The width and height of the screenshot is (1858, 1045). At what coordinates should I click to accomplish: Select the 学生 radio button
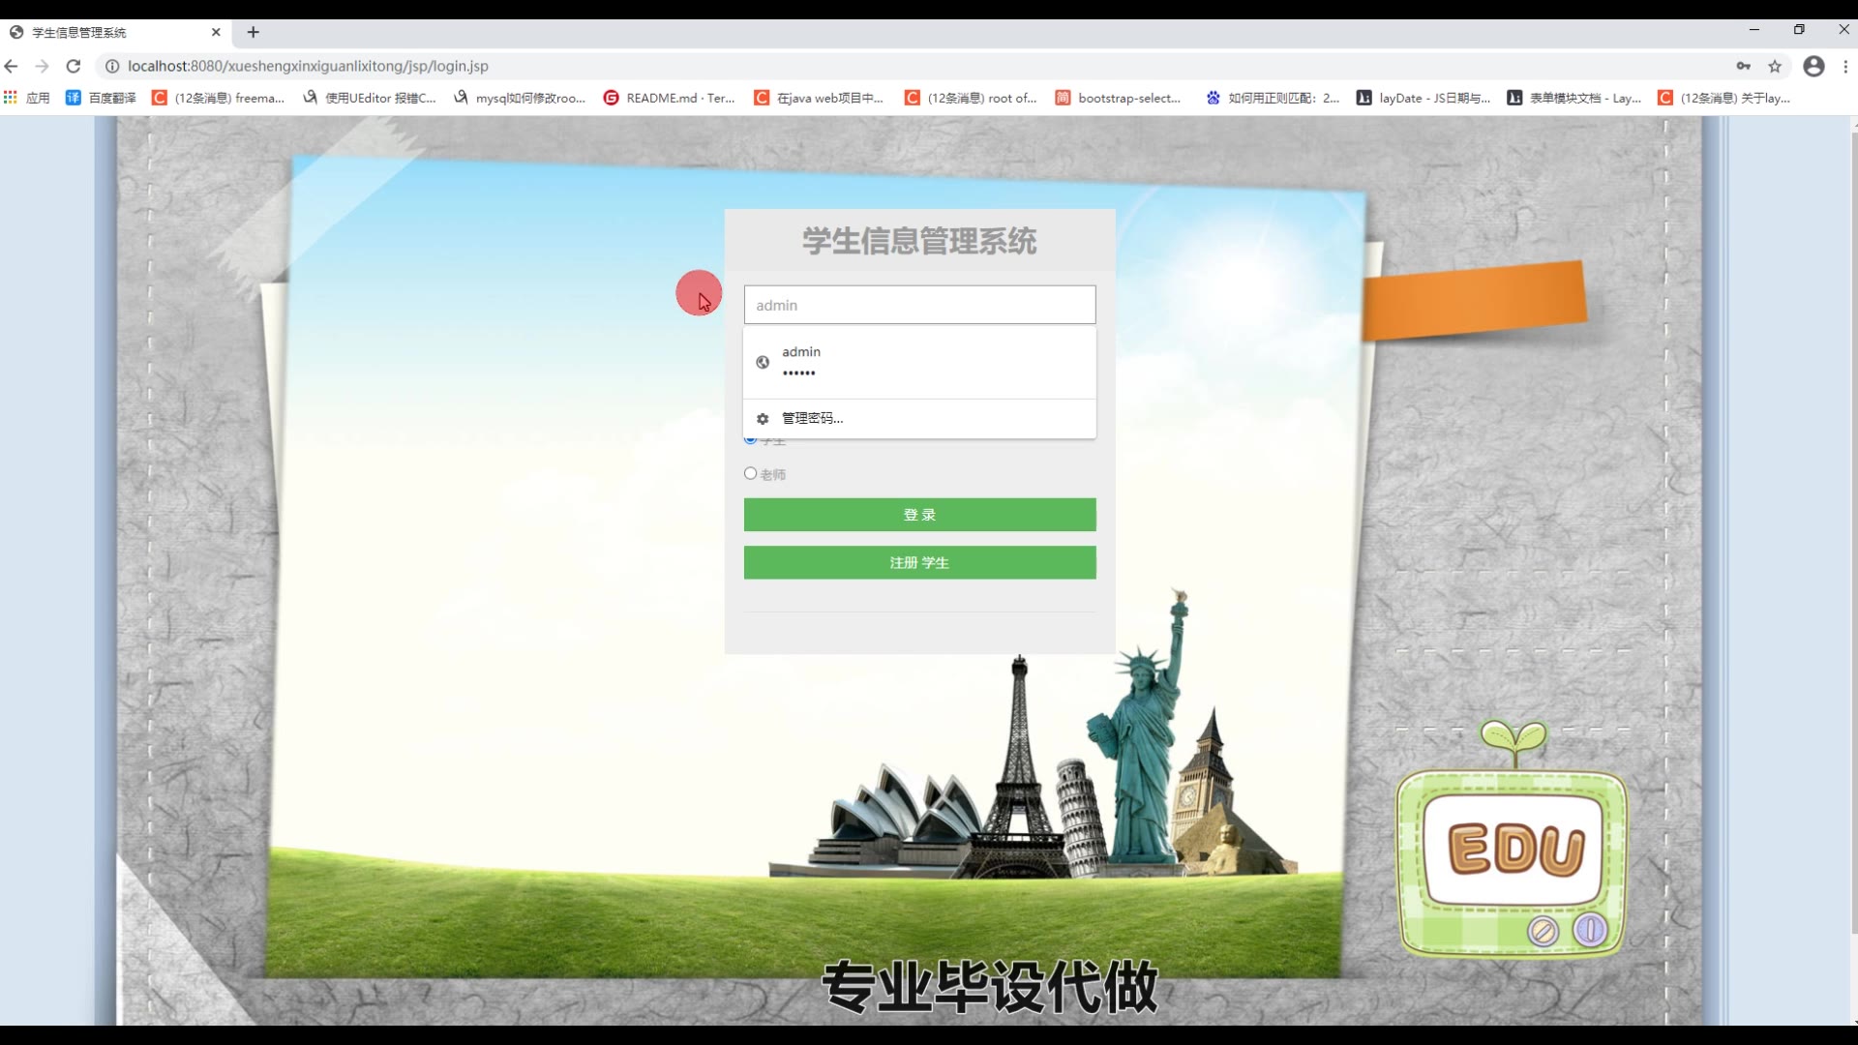pyautogui.click(x=750, y=440)
